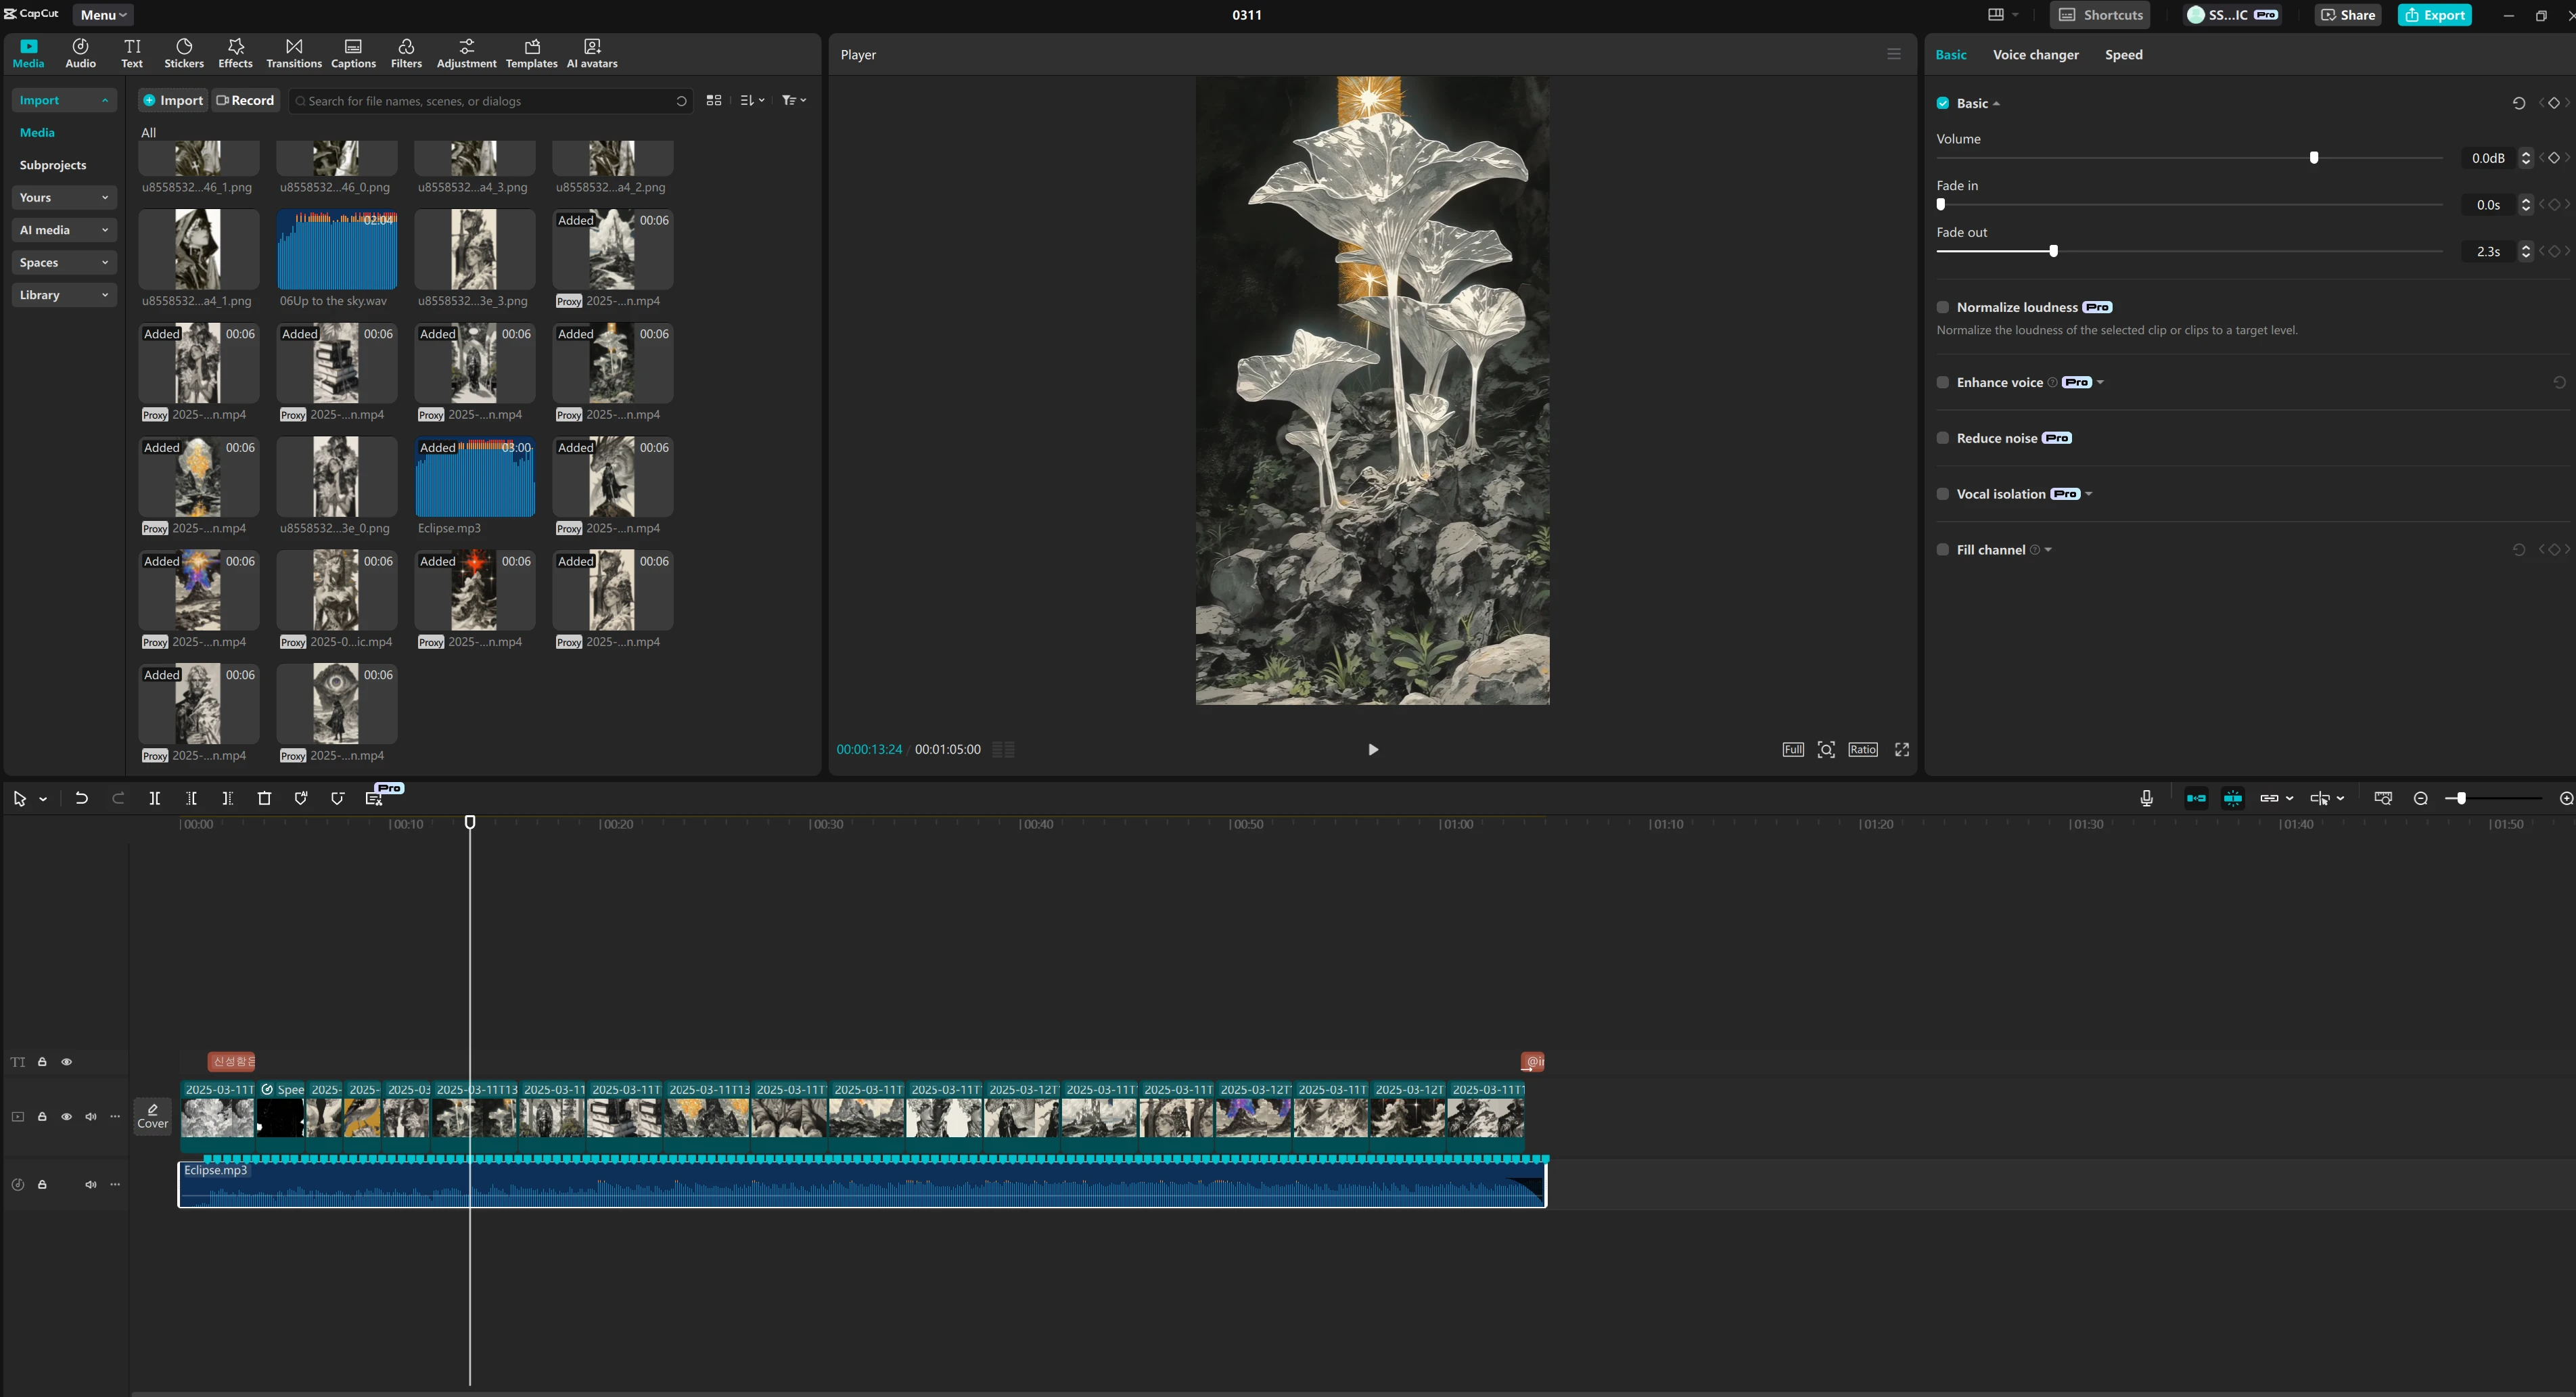
Task: Switch media view to grid layout
Action: (714, 100)
